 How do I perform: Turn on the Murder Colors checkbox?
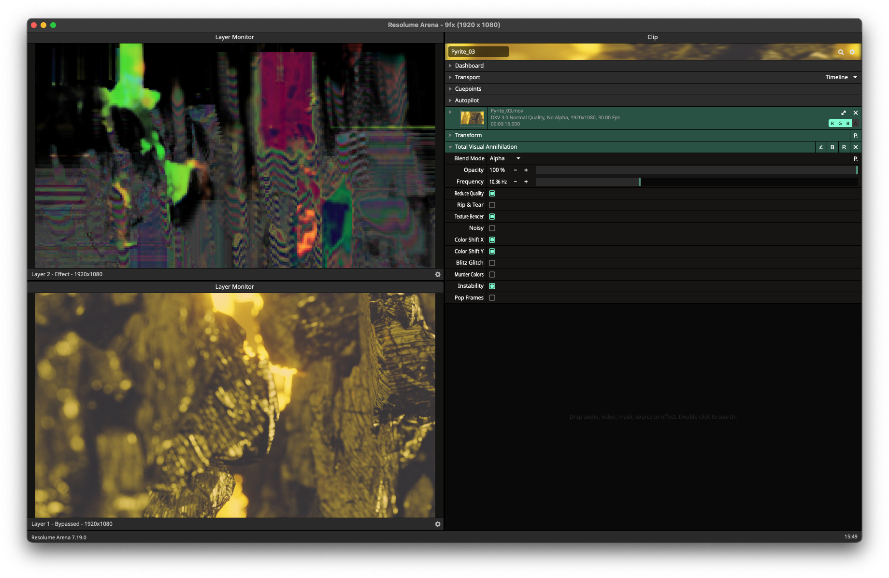492,275
